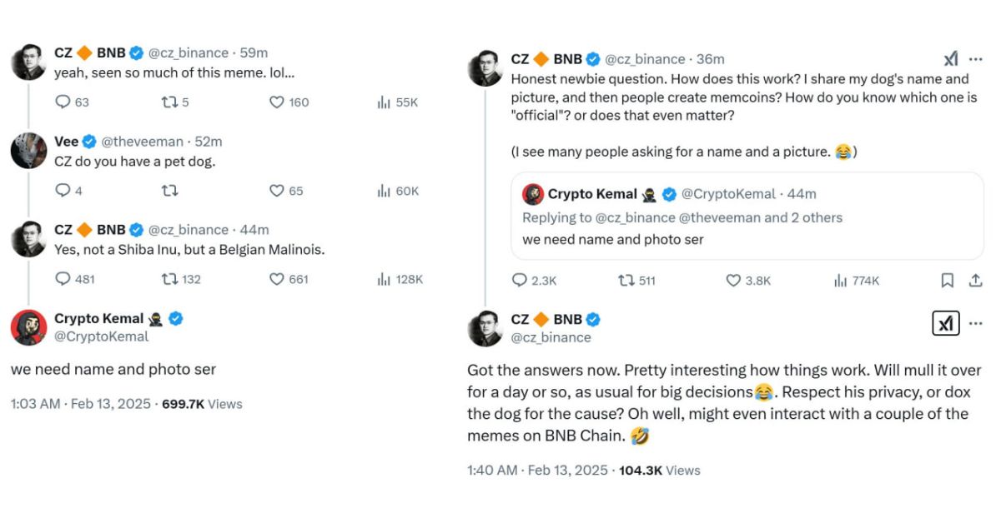
Task: Click the 1:03 AM Feb 13, 2025 timestamp
Action: (x=81, y=404)
